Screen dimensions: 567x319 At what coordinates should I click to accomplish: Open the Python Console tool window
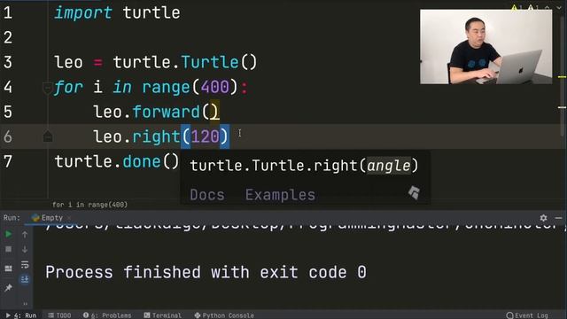coord(224,315)
